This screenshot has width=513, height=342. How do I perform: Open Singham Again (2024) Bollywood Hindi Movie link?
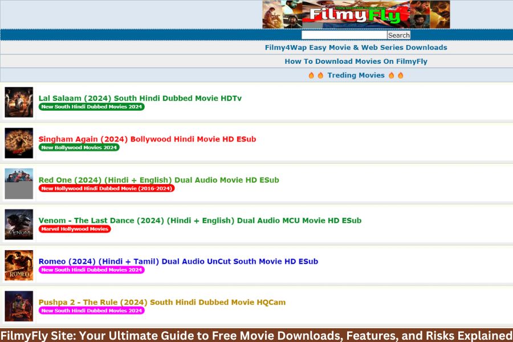[x=147, y=139]
